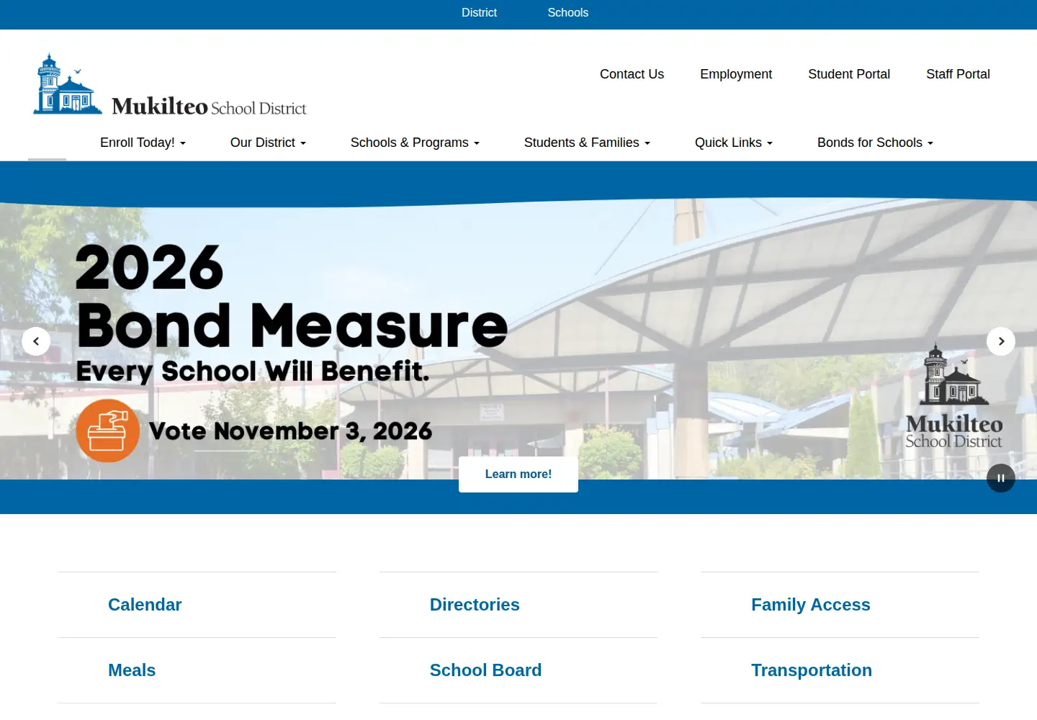Open the District tab in top bar
The image size is (1037, 720).
[x=479, y=13]
